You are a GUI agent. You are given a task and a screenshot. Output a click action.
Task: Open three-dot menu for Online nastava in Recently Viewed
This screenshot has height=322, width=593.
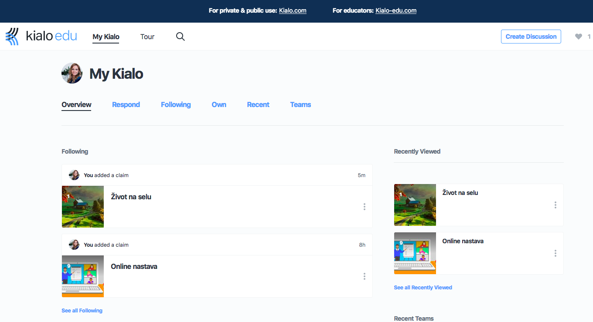[x=555, y=253]
